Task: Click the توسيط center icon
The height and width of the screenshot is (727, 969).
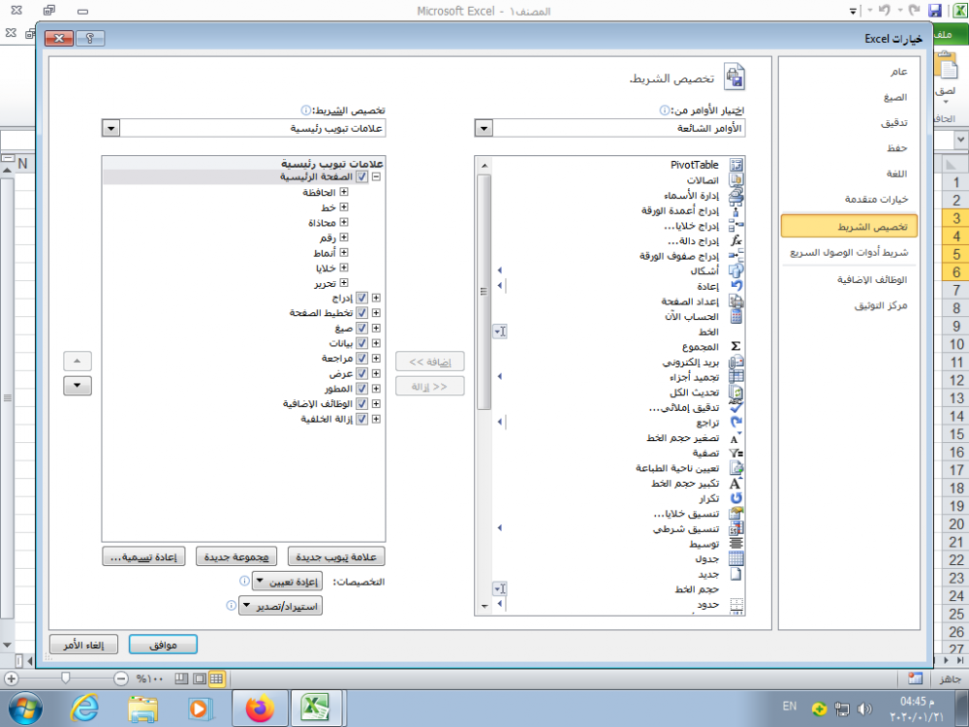Action: [x=735, y=544]
